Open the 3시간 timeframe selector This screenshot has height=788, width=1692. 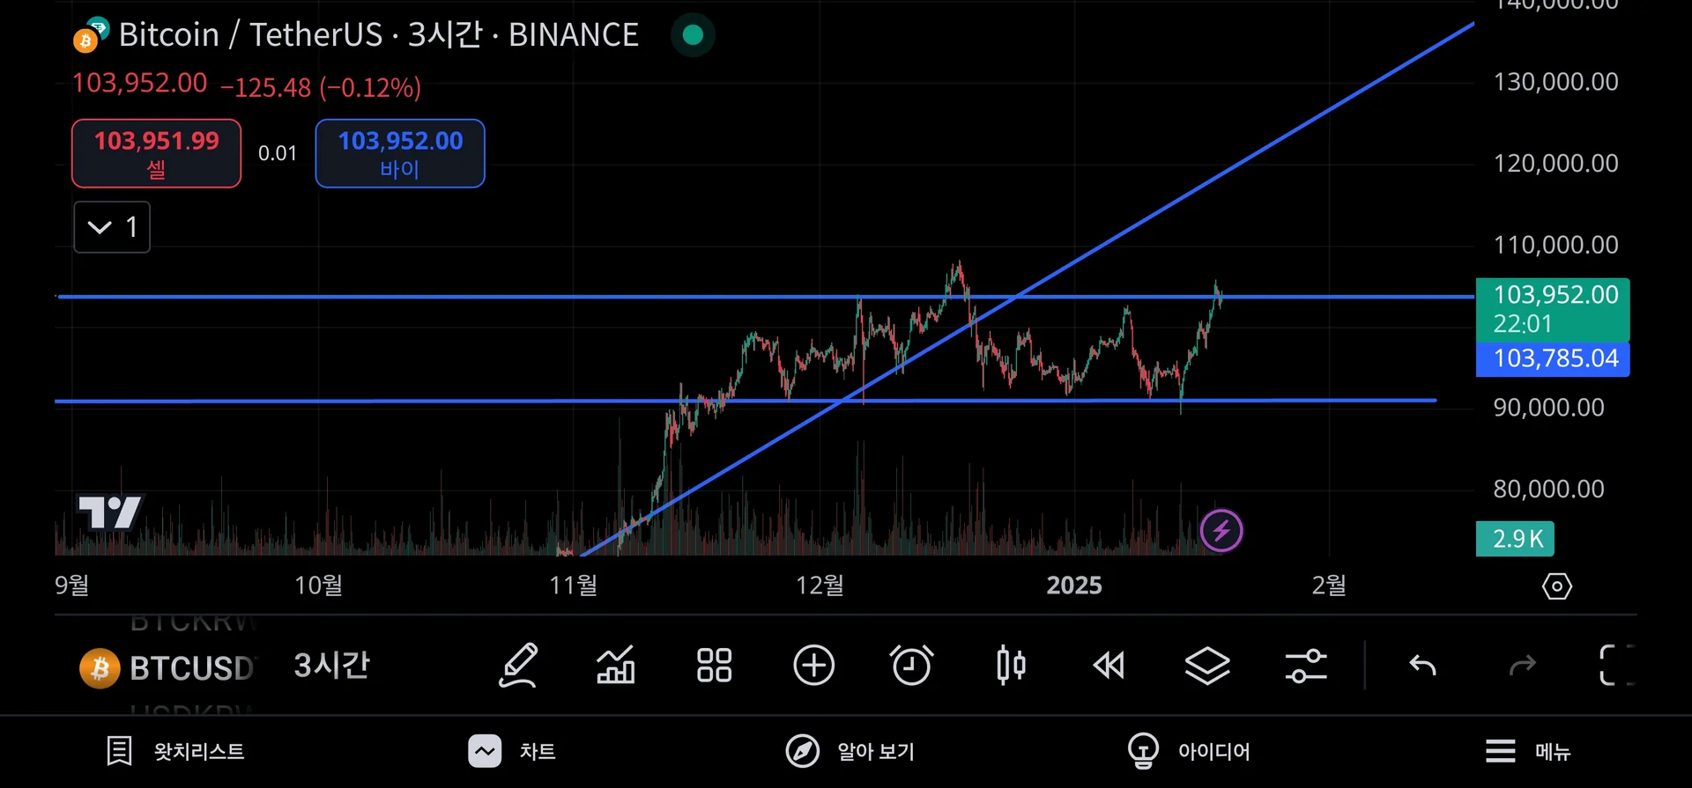tap(331, 666)
